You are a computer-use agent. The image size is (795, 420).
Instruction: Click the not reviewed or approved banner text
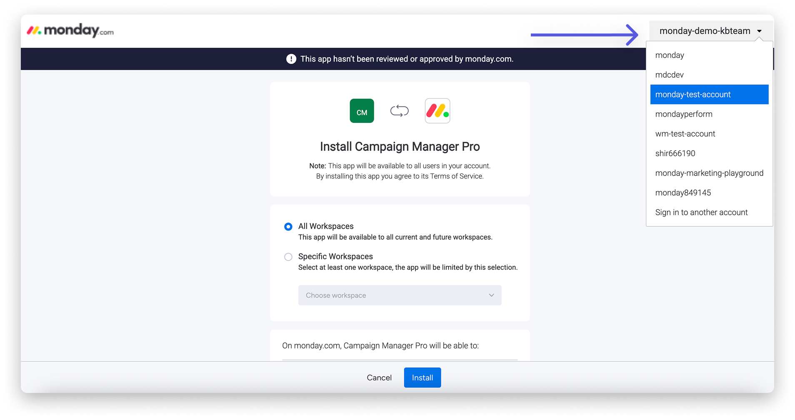point(407,59)
